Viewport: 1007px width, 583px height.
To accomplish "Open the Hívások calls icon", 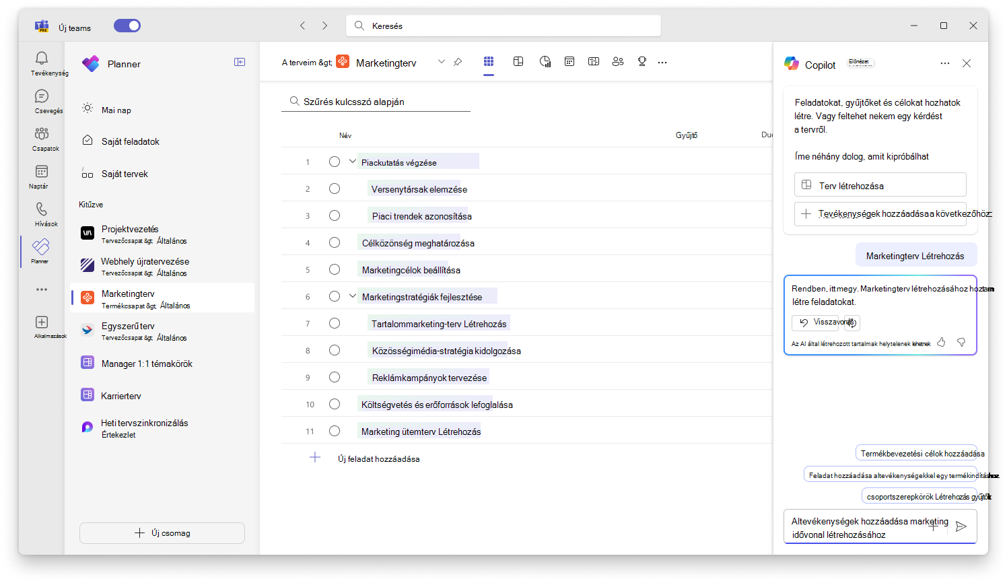I will click(42, 209).
